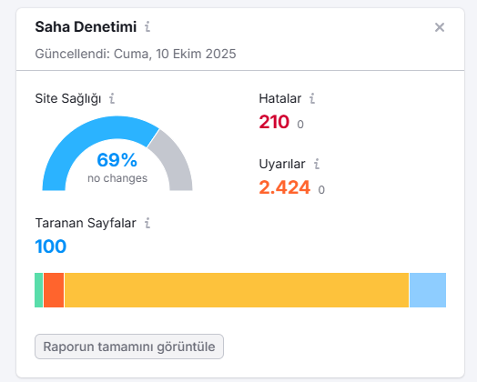Image resolution: width=477 pixels, height=382 pixels.
Task: Click the 'no changes' label under gauge
Action: (117, 178)
